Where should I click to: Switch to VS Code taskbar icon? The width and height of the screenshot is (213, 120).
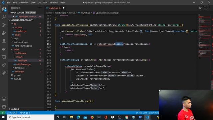pos(147,117)
